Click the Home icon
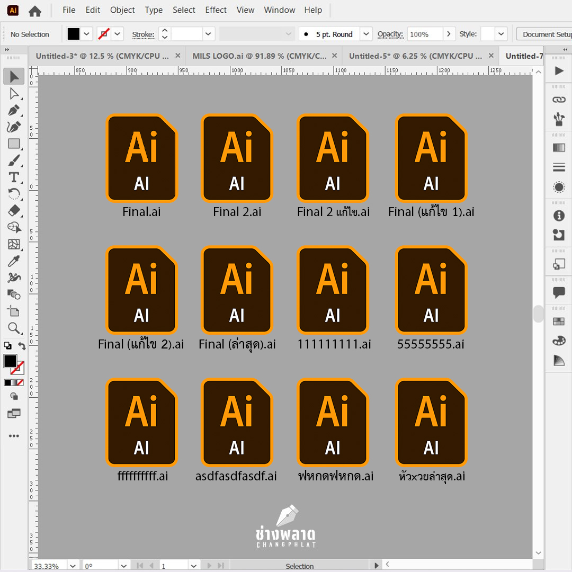 click(x=35, y=11)
